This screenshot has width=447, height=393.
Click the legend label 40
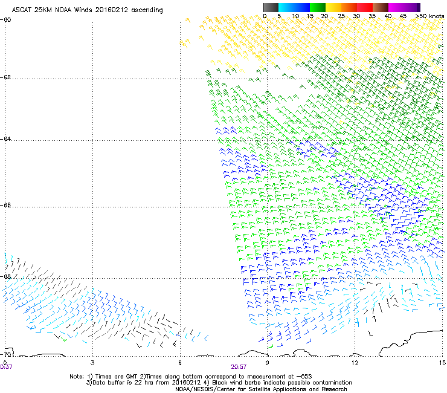388,16
